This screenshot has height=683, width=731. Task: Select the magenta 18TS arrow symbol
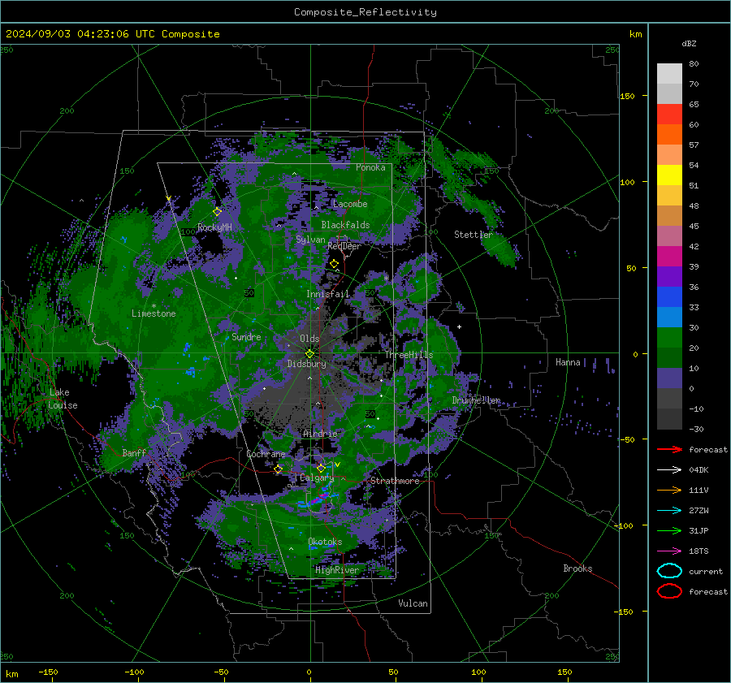pos(669,551)
